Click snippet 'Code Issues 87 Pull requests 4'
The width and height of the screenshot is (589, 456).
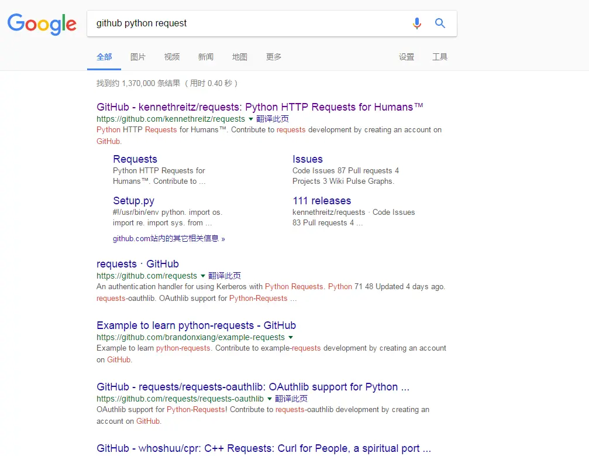tap(346, 171)
